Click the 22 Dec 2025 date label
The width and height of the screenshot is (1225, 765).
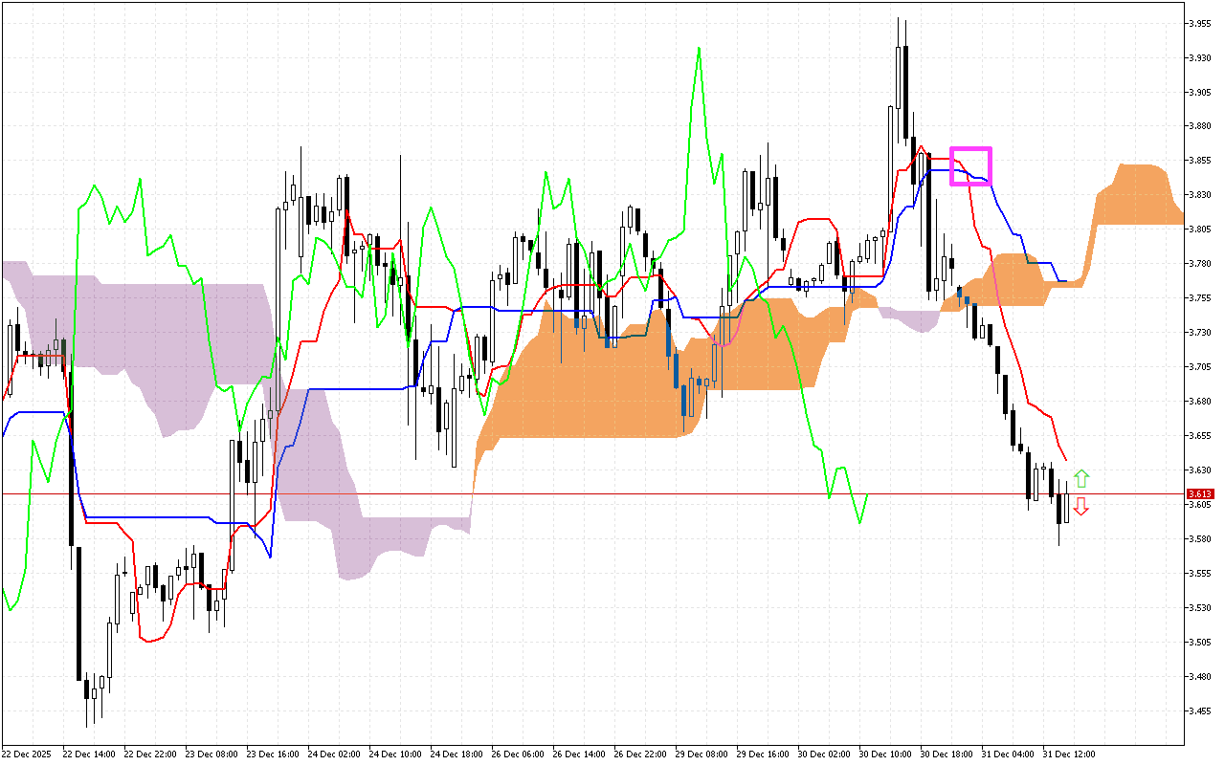pos(29,754)
